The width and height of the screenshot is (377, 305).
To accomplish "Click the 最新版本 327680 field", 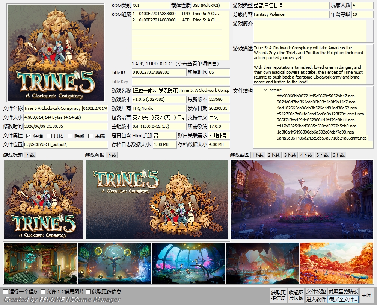I will (x=219, y=99).
